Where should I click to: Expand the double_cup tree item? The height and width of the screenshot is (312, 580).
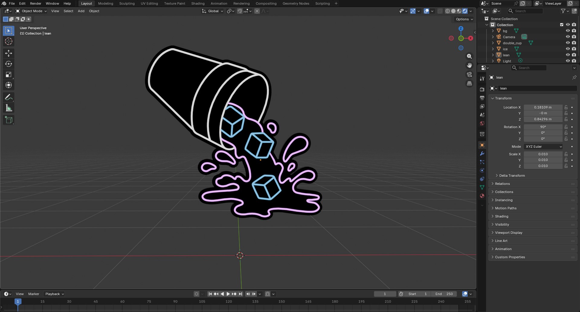493,43
